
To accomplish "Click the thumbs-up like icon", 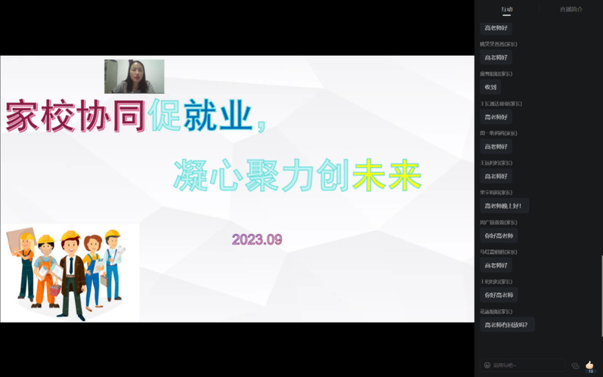I will click(589, 364).
